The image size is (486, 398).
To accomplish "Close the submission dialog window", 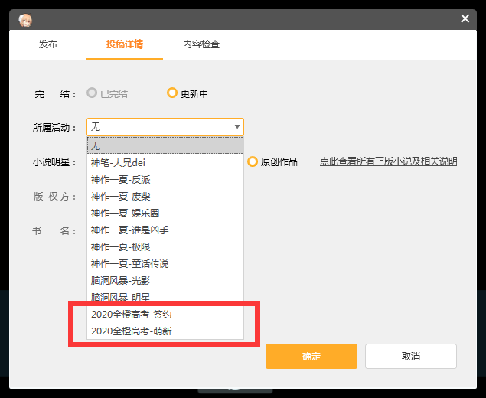I will [465, 18].
